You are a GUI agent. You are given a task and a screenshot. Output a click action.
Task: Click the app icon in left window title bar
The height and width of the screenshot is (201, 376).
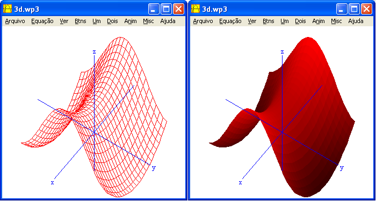tap(8, 9)
